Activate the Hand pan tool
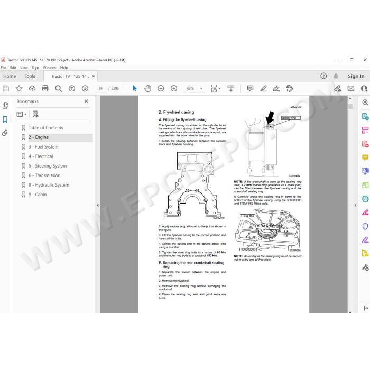 [x=147, y=88]
